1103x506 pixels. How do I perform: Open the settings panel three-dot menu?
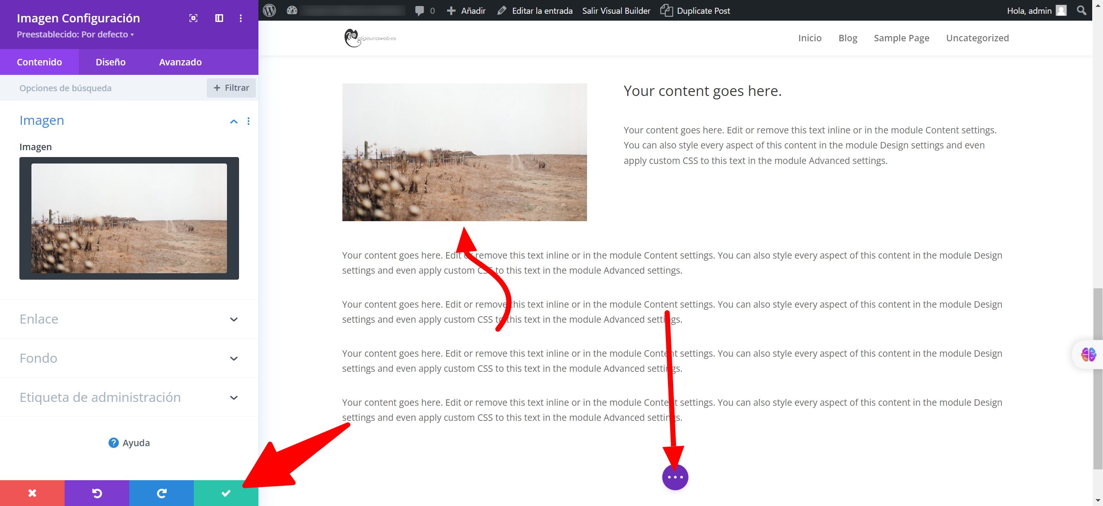pyautogui.click(x=241, y=18)
